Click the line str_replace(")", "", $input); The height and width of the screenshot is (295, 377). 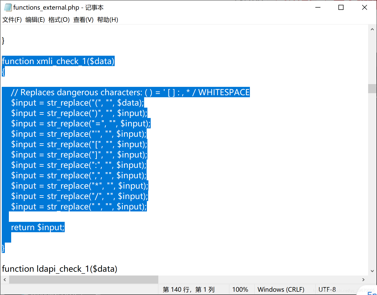coord(79,113)
